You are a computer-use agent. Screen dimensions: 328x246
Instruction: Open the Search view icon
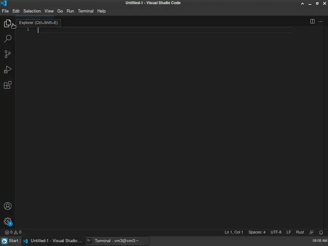point(8,39)
